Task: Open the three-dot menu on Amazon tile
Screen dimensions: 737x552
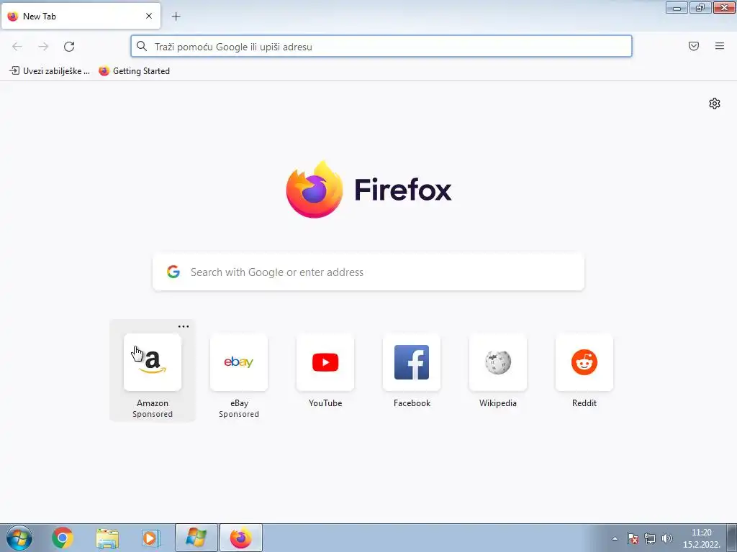Action: pyautogui.click(x=184, y=326)
